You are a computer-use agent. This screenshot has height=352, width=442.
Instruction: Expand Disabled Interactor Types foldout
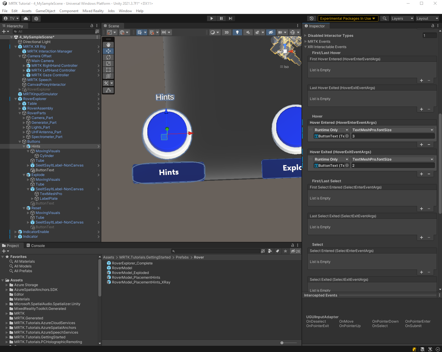(306, 36)
